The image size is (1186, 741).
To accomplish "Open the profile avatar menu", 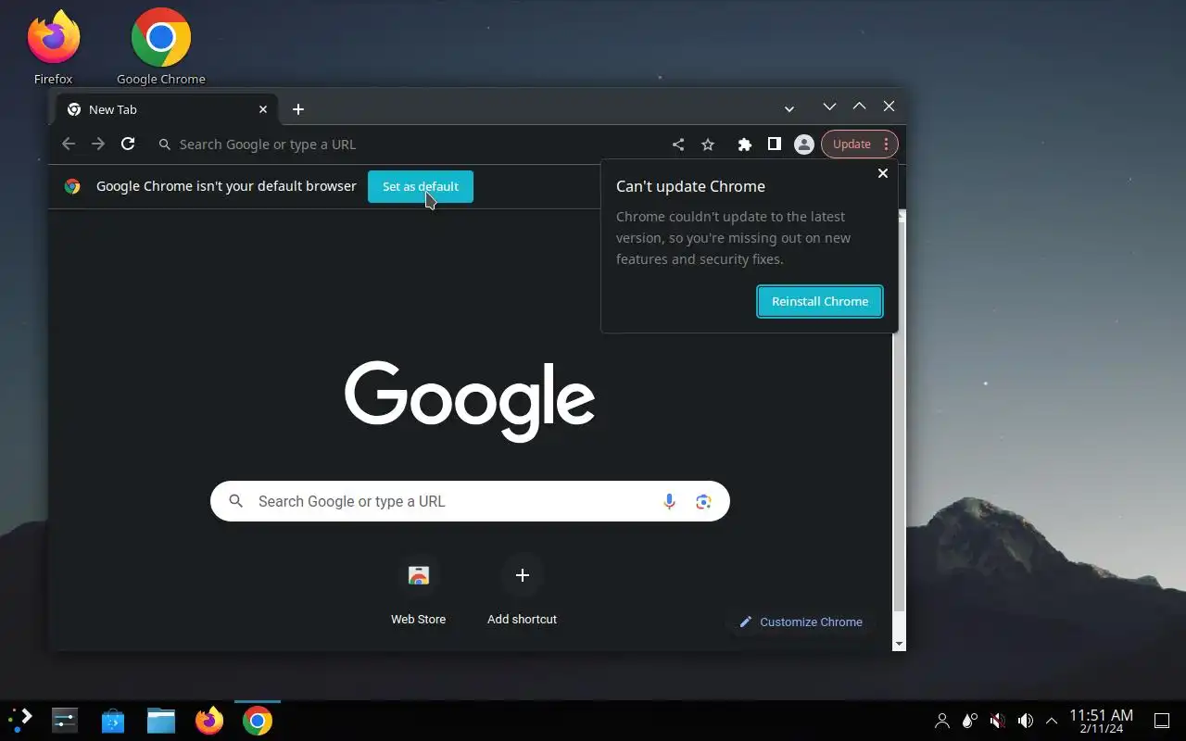I will point(804,144).
